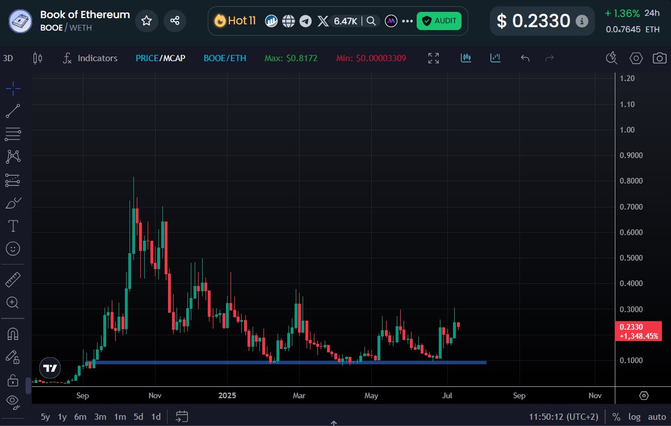The height and width of the screenshot is (426, 671).
Task: Open the website globe icon
Action: [288, 20]
